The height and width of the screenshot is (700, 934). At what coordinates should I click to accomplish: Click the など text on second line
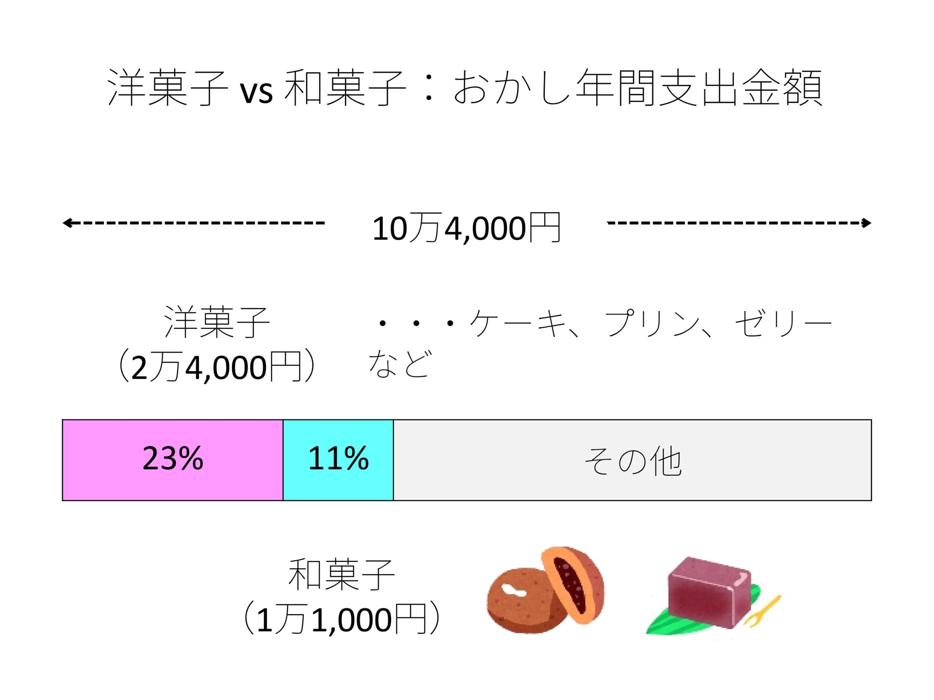400,364
